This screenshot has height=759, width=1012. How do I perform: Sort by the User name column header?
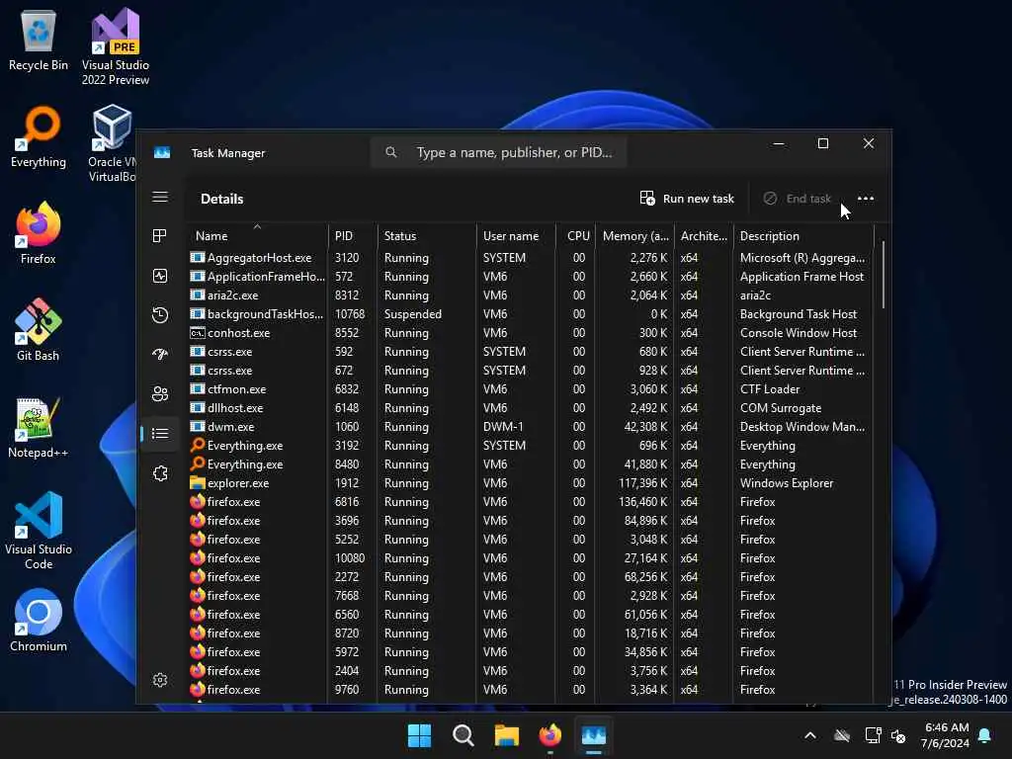(x=516, y=235)
